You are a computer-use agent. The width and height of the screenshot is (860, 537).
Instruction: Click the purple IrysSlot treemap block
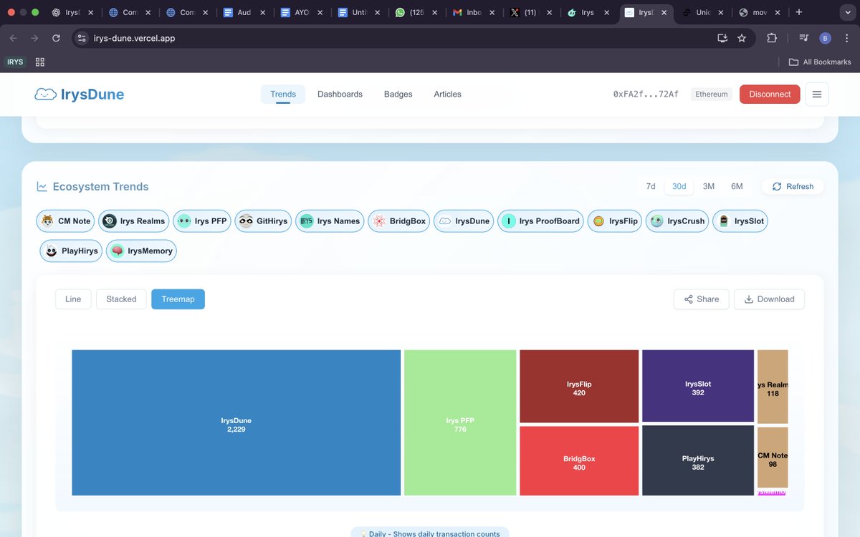(x=698, y=386)
